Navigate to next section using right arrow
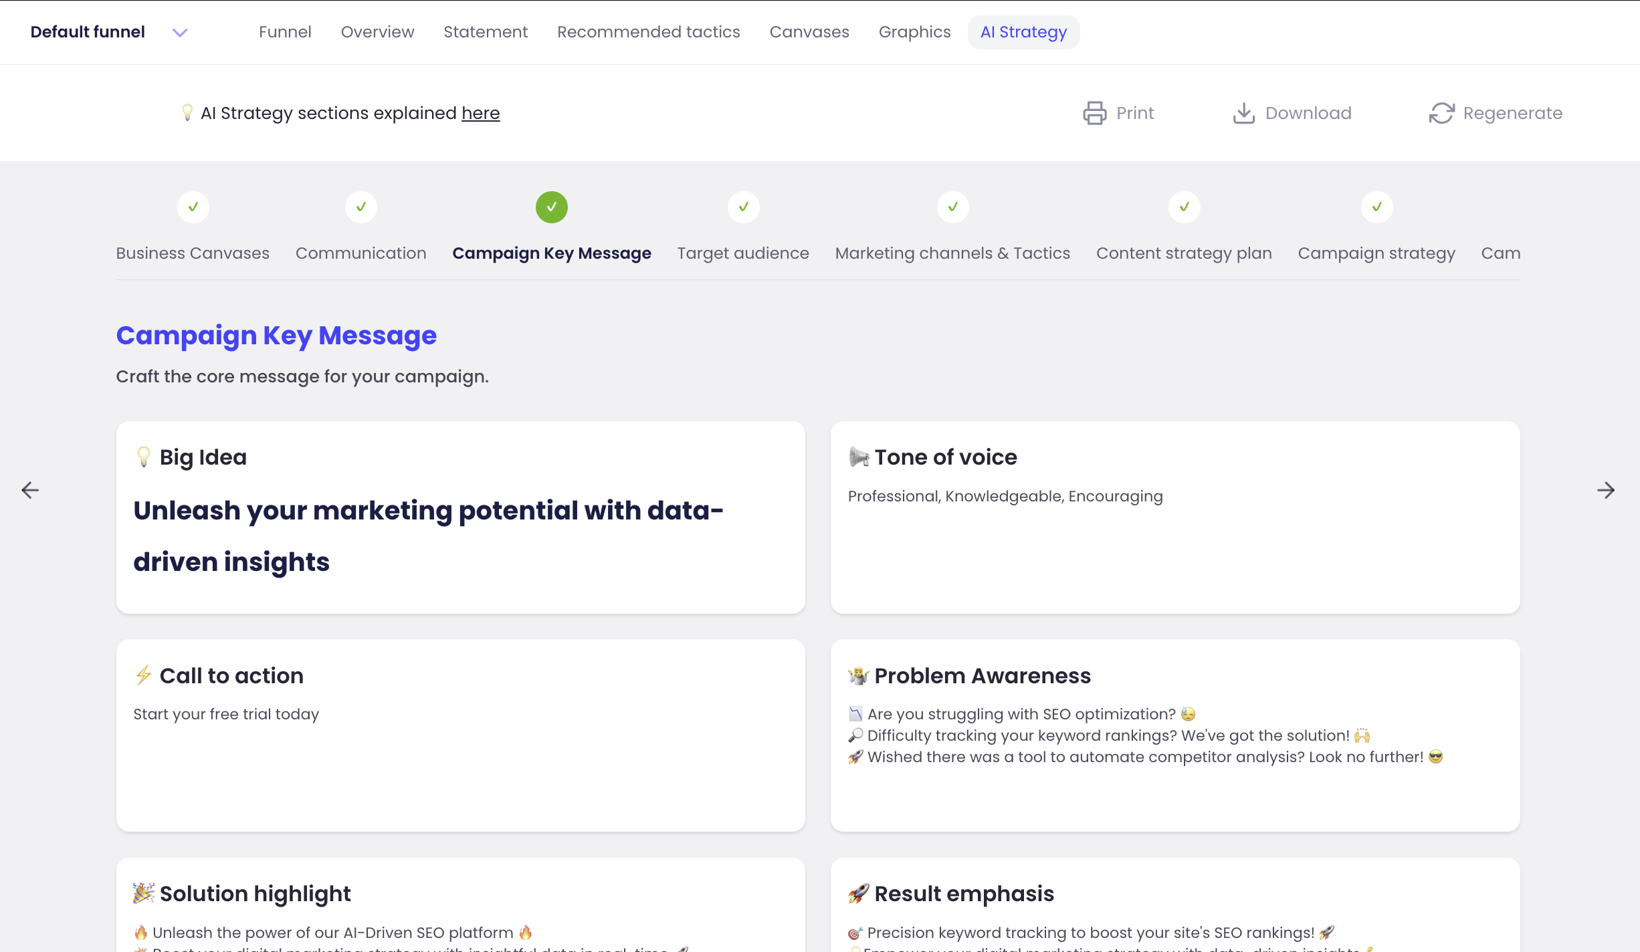The width and height of the screenshot is (1640, 952). coord(1606,491)
